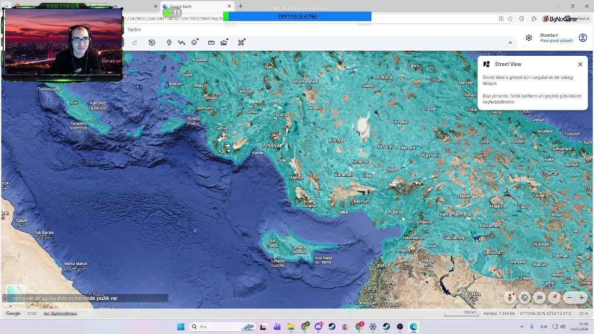
Task: Open the image overlay tool
Action: pyautogui.click(x=225, y=43)
